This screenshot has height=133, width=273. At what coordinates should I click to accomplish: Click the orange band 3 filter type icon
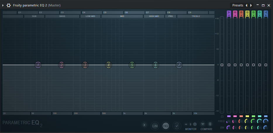click(x=241, y=13)
